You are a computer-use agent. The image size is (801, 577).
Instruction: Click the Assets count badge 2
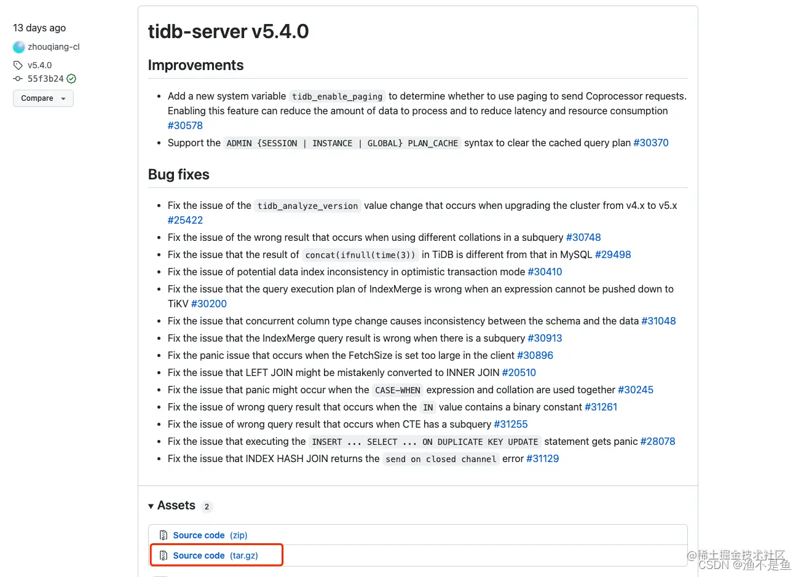[207, 506]
